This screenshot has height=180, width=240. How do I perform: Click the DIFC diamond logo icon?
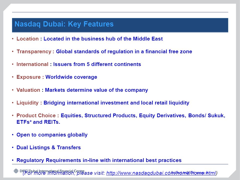(16, 171)
